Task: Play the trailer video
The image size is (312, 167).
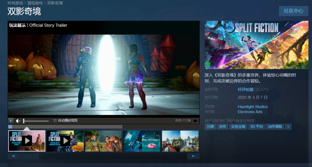Action: tap(11, 121)
